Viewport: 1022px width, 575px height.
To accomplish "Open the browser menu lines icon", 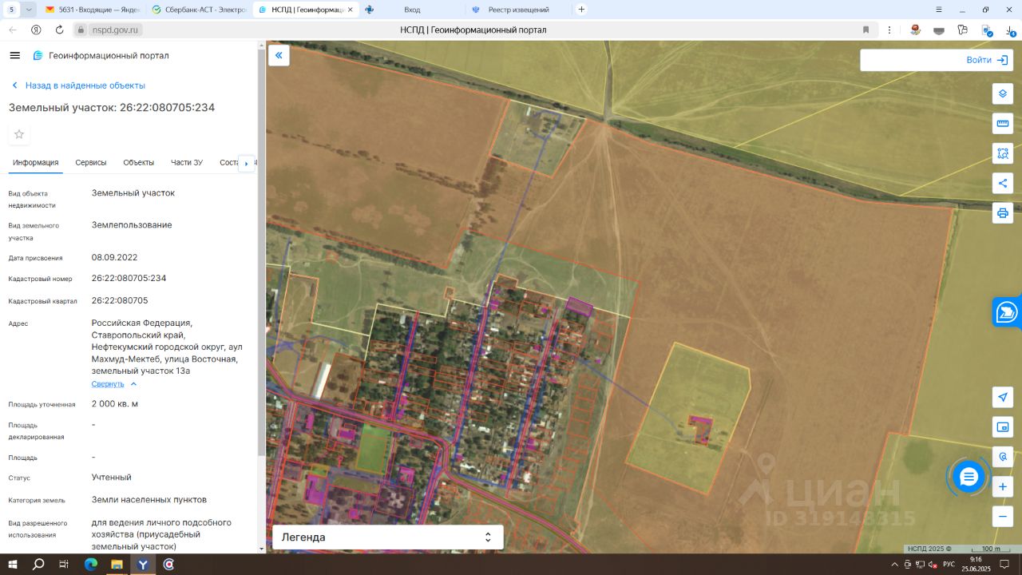I will [x=940, y=10].
